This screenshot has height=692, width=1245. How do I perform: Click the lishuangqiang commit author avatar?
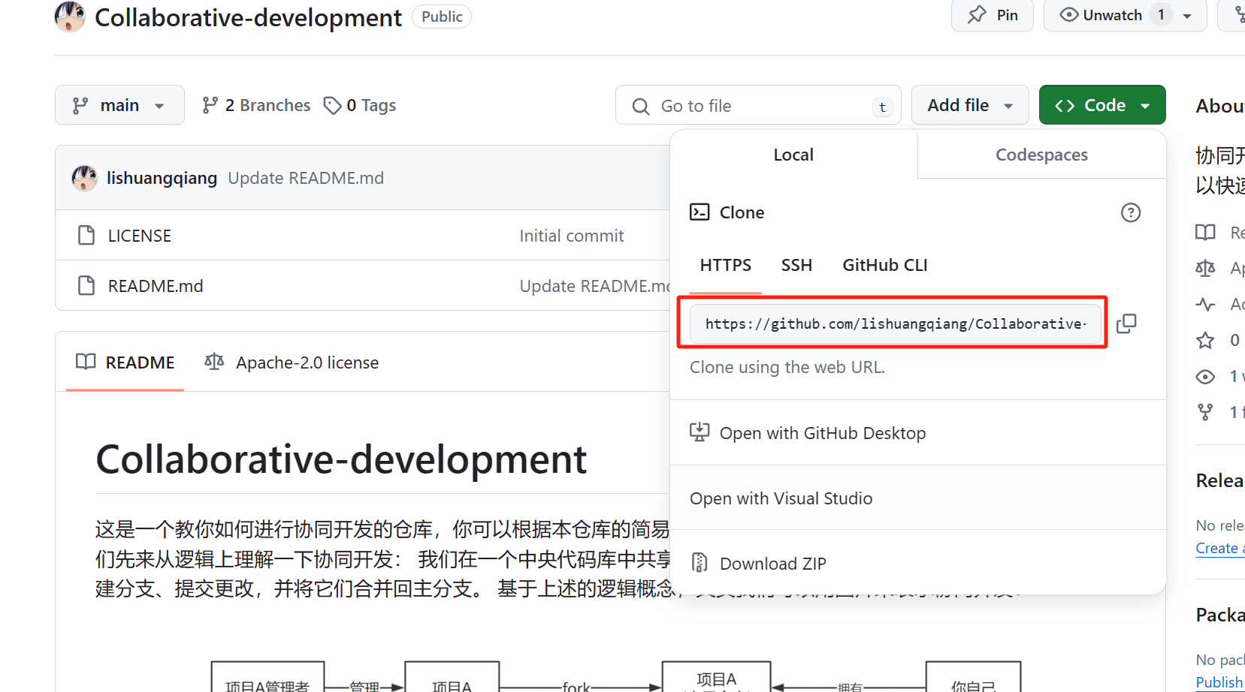coord(84,178)
